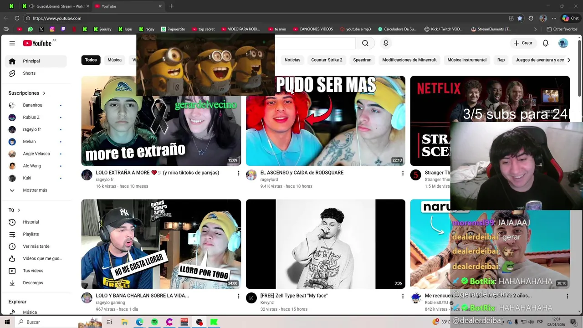The width and height of the screenshot is (583, 328).
Task: Click the Crear button
Action: click(522, 43)
